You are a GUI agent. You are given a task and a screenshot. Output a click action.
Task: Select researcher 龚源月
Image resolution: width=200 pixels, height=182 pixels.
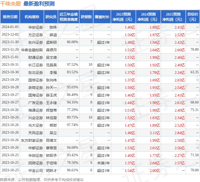(51, 50)
